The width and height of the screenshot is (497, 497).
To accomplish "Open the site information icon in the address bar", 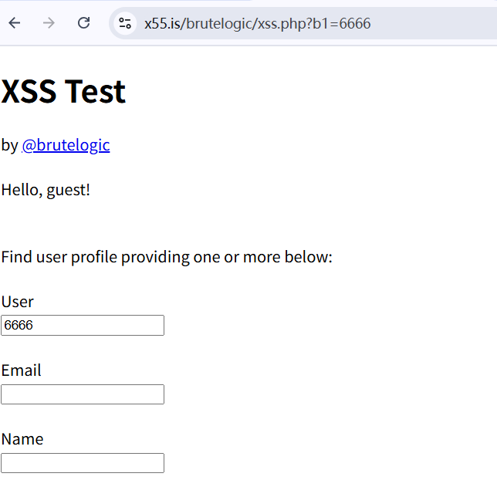I will pos(125,23).
